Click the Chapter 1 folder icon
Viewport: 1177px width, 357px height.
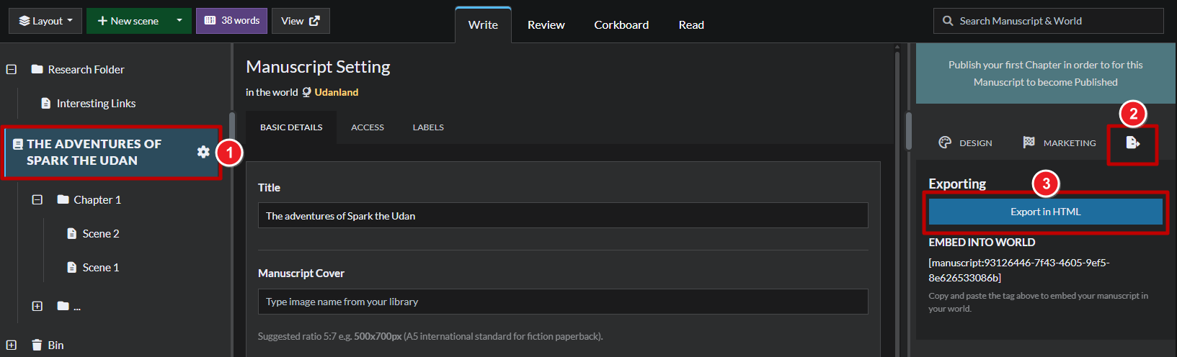click(63, 199)
